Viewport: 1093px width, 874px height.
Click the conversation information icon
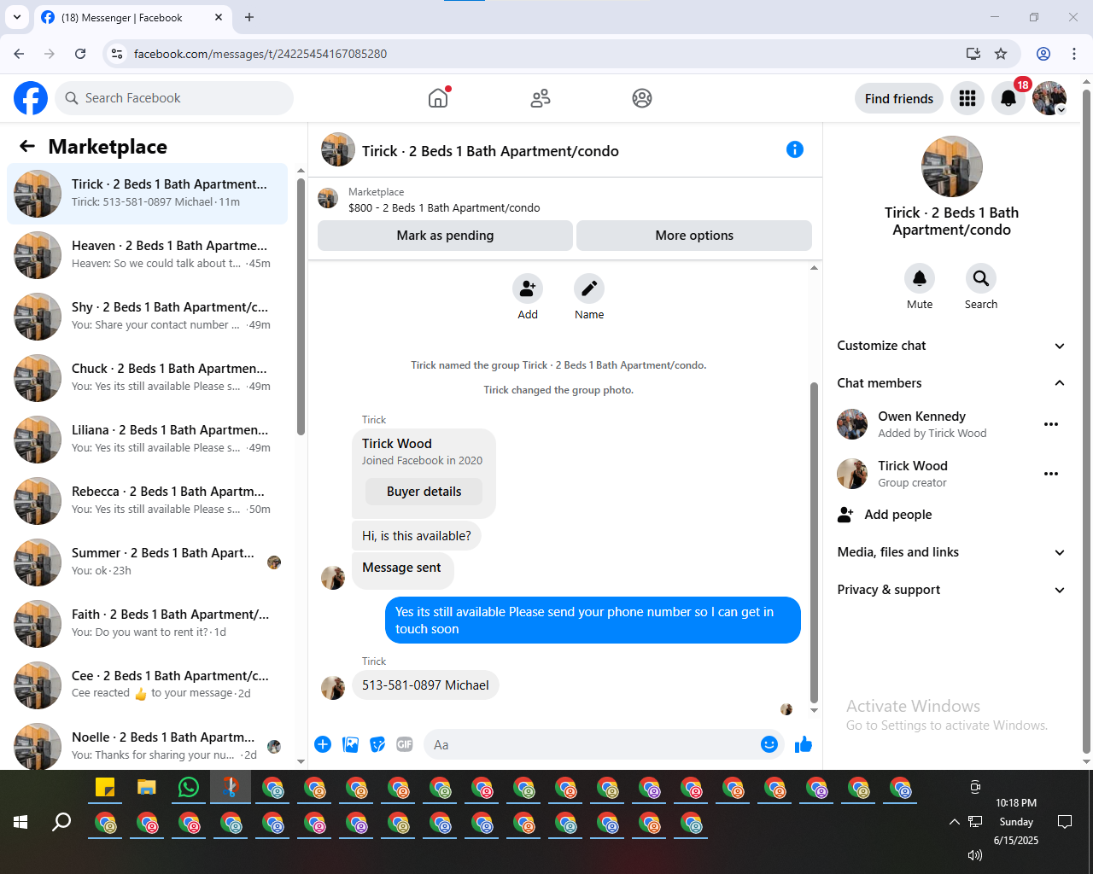(795, 150)
